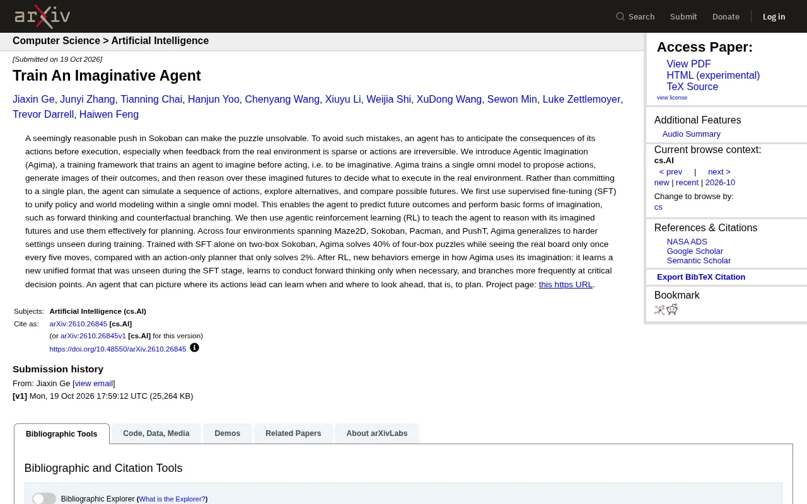Open the doi.org DOI link
Screen dimensions: 807x504
pos(118,349)
